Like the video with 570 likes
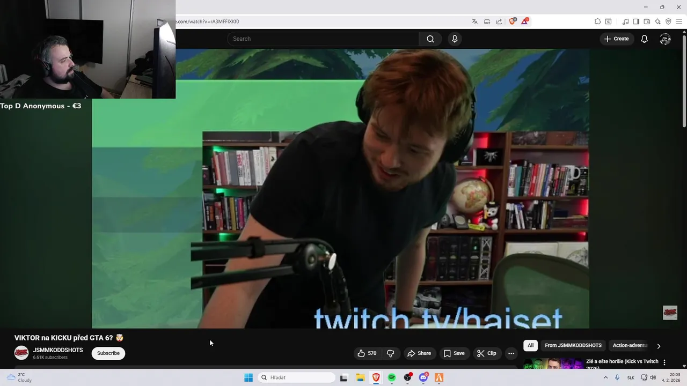This screenshot has height=386, width=687. coord(368,353)
